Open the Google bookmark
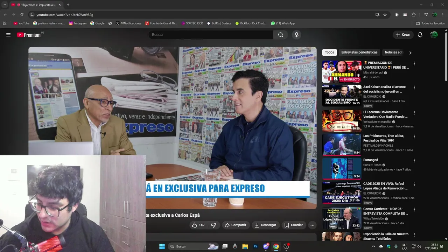Screen dimensions: 448x252 [x=97, y=23]
